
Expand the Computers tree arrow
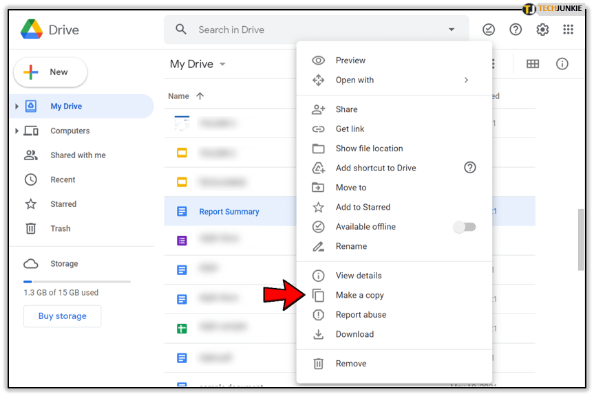(17, 131)
